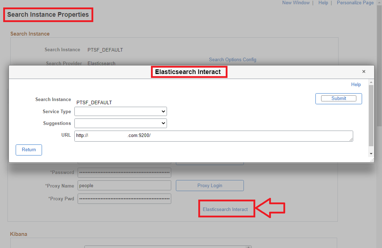Open the Suggestions dropdown
The width and height of the screenshot is (382, 248).
click(121, 123)
